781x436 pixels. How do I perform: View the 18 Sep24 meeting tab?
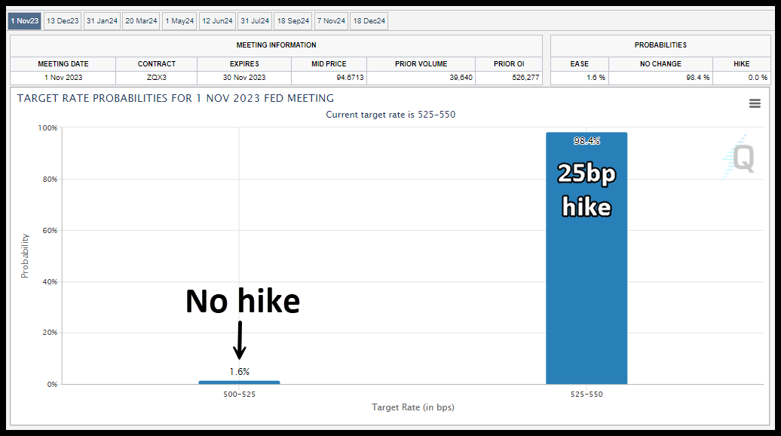click(293, 21)
